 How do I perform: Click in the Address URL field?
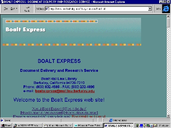click(99, 9)
